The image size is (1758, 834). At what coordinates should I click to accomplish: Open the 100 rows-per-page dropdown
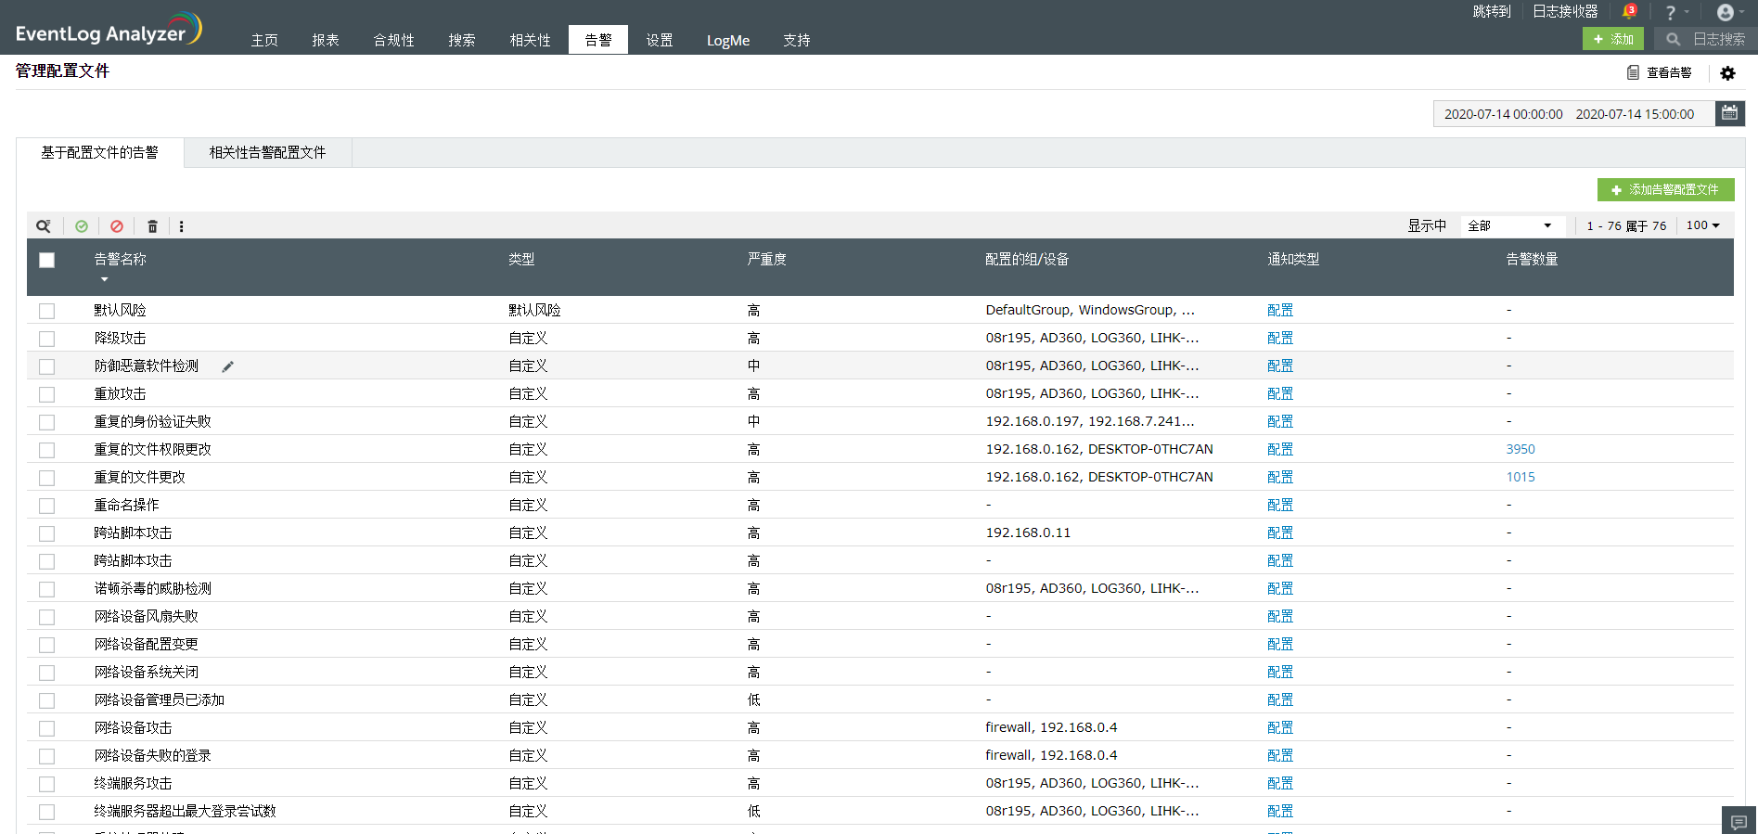coord(1702,225)
